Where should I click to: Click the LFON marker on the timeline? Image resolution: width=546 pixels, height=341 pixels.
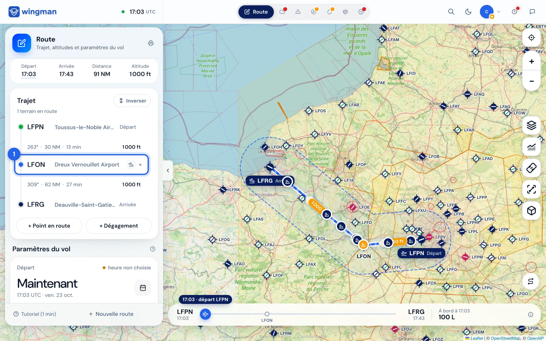click(x=267, y=314)
